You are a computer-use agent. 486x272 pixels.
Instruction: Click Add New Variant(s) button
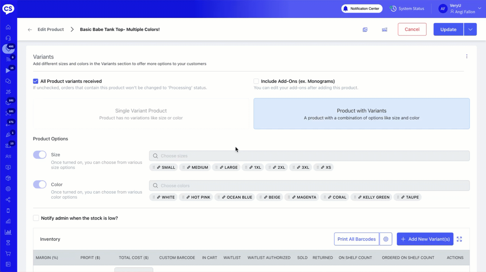pyautogui.click(x=425, y=239)
